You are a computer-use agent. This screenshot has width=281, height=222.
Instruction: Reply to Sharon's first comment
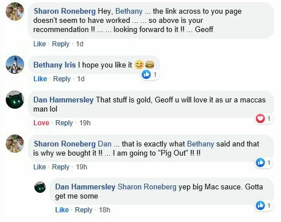(x=61, y=44)
